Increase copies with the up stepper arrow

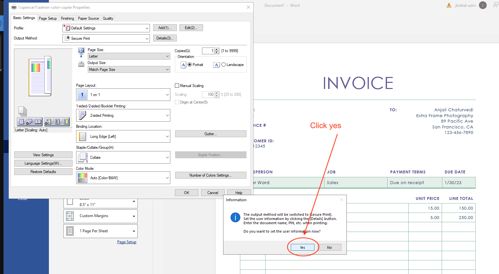(x=217, y=49)
